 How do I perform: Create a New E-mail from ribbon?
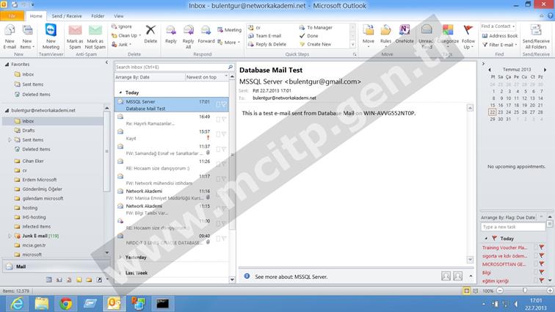click(x=10, y=37)
